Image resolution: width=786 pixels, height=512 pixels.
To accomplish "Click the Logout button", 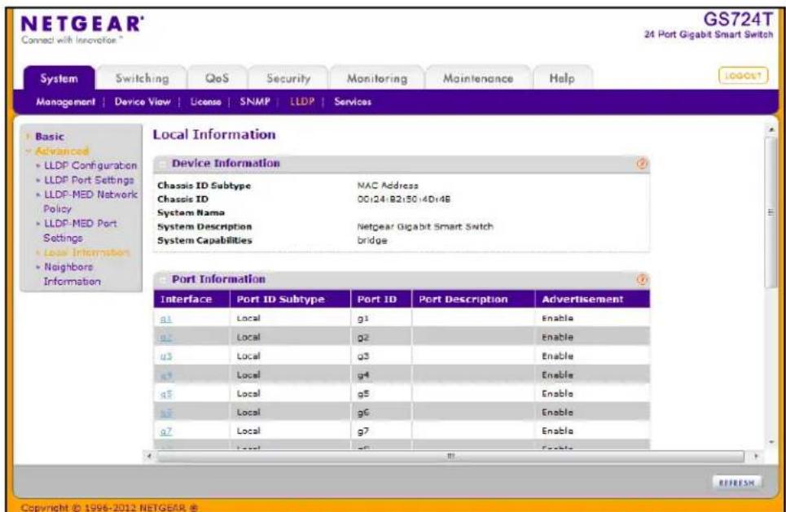I will [x=743, y=76].
